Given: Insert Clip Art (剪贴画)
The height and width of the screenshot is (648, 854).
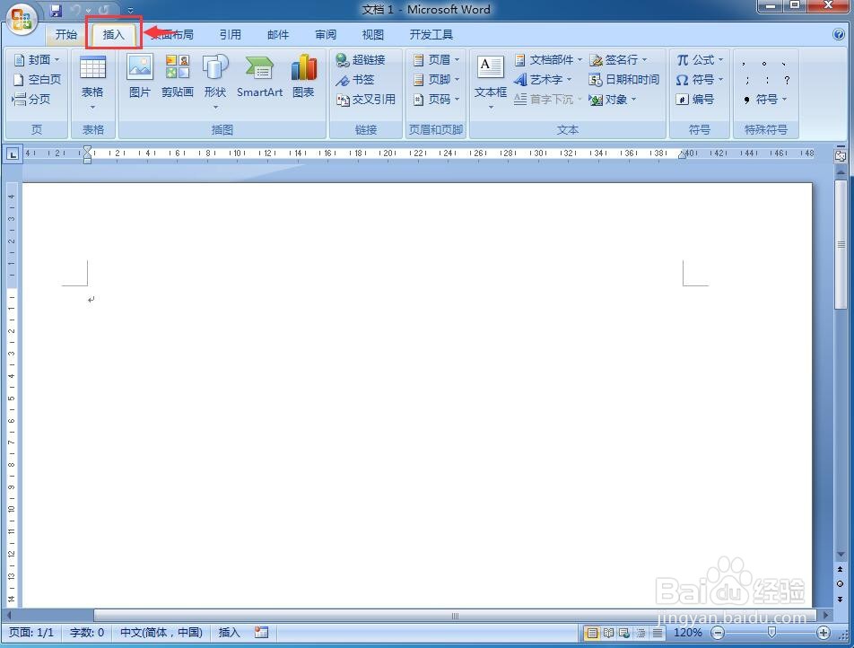Looking at the screenshot, I should 178,76.
